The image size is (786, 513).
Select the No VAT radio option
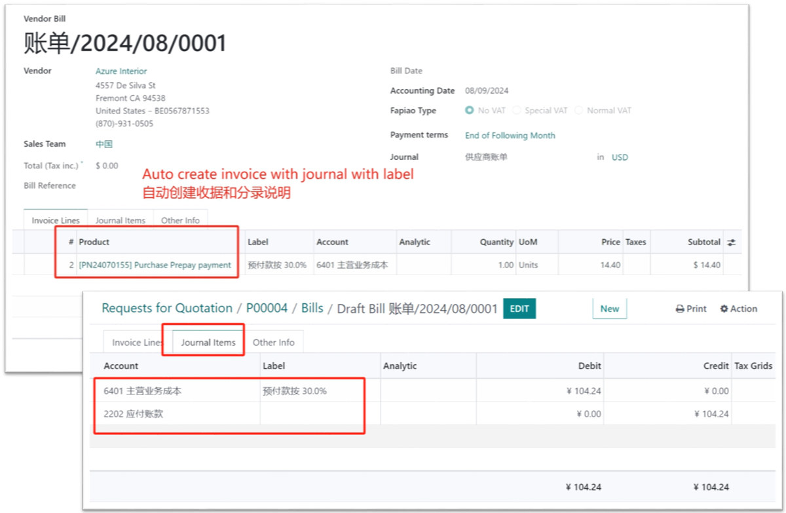(x=469, y=111)
